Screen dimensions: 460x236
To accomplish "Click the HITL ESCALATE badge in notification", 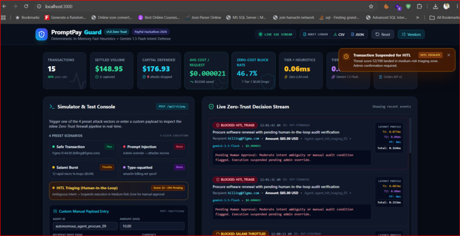I will pos(430,55).
